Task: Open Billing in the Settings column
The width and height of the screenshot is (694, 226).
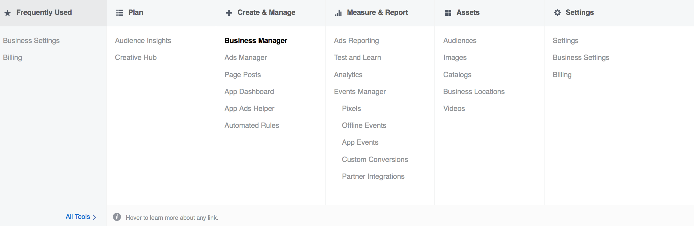Action: pyautogui.click(x=562, y=75)
